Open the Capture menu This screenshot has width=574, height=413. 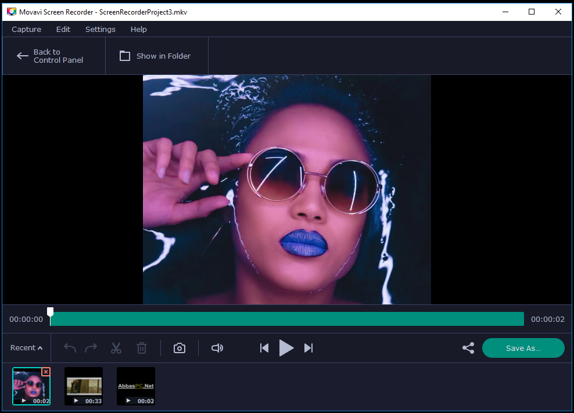tap(26, 29)
